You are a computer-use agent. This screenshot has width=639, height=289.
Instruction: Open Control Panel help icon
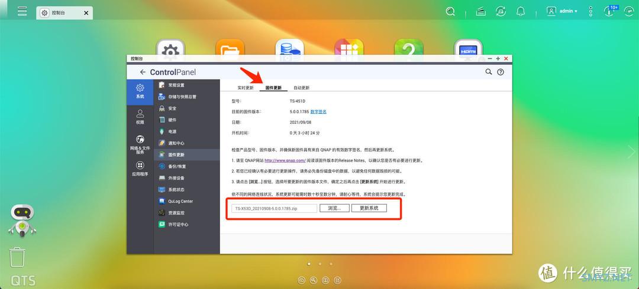pyautogui.click(x=501, y=72)
